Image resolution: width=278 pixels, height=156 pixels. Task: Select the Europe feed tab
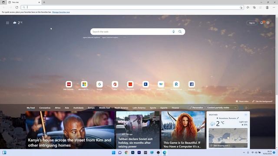pos(91,108)
